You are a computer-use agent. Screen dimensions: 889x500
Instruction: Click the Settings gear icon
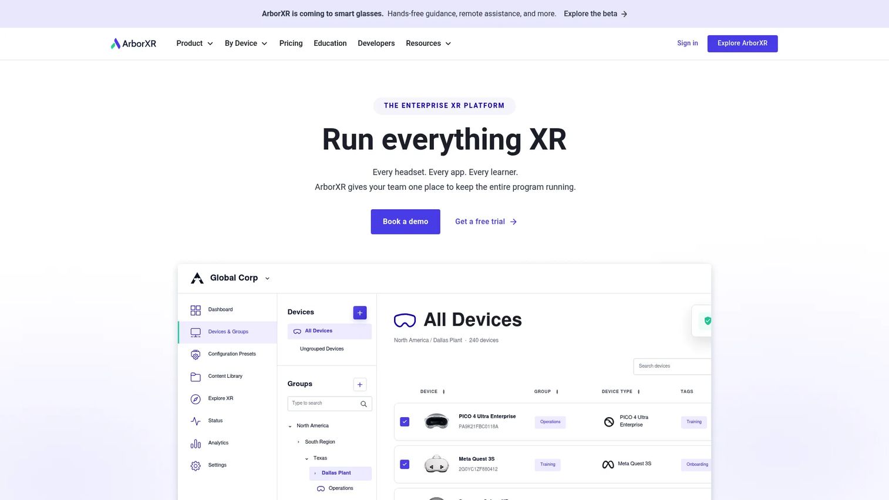tap(196, 465)
